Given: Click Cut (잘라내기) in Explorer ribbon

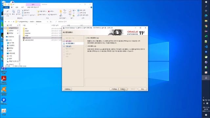Looking at the screenshot, I should click(26, 10).
